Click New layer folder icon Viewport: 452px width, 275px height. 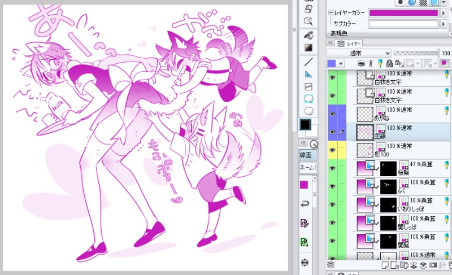[404, 265]
